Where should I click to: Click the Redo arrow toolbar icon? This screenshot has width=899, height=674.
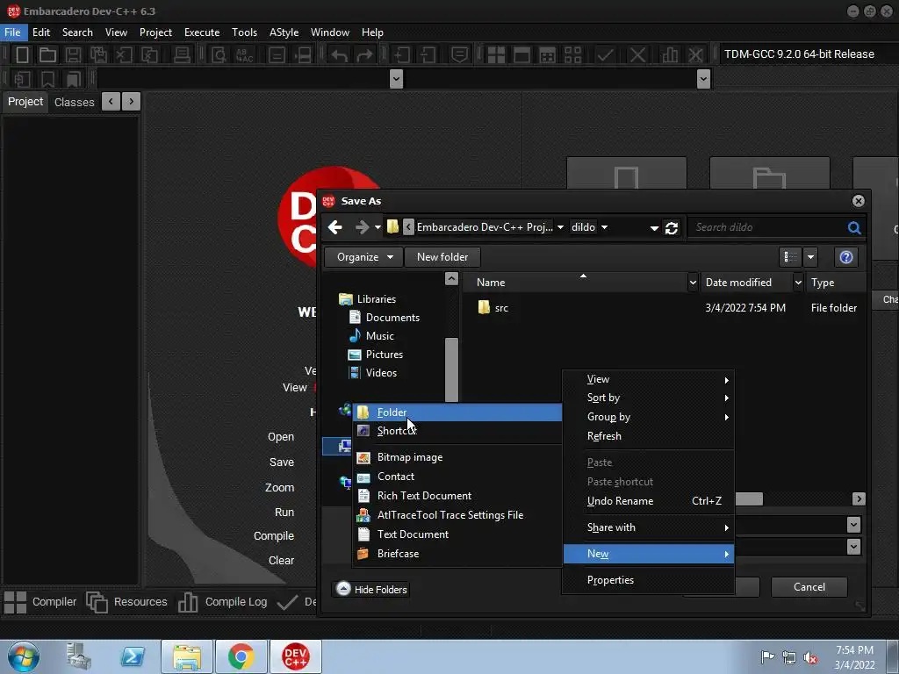(364, 54)
